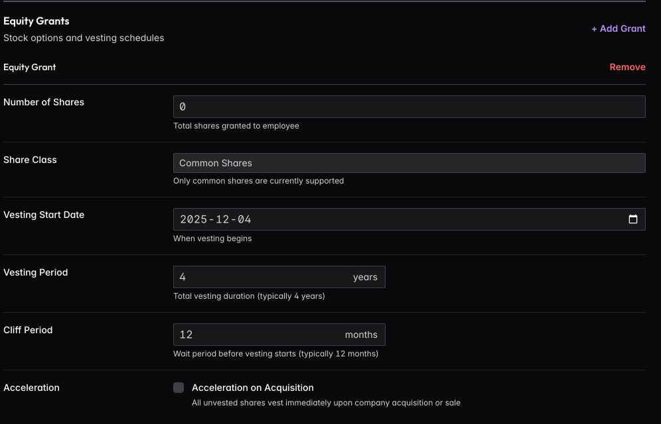
Task: Click the 'Vesting Period' label
Action: pyautogui.click(x=36, y=272)
